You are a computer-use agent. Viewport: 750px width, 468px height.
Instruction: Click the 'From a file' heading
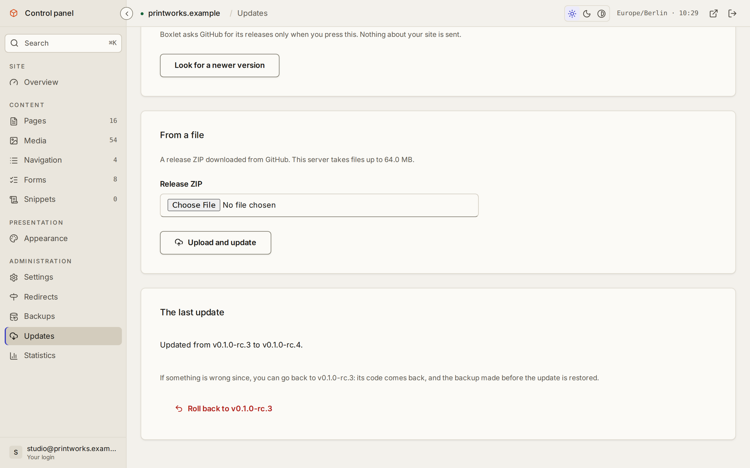(182, 135)
